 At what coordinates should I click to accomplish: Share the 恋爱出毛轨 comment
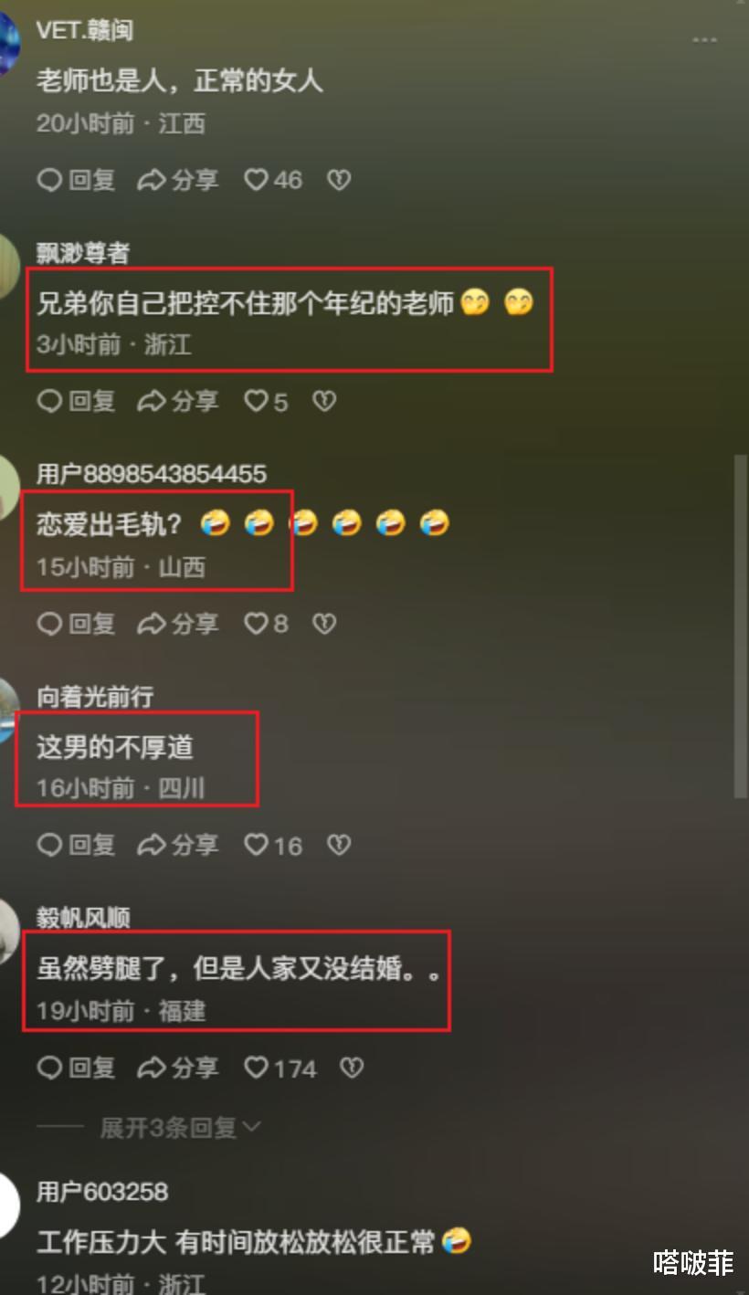pos(177,623)
